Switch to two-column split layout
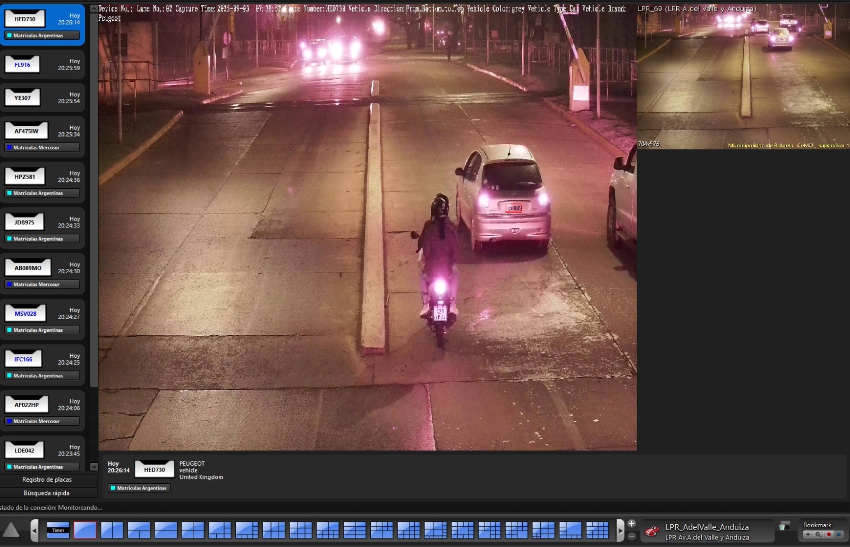The width and height of the screenshot is (850, 547). (x=112, y=530)
